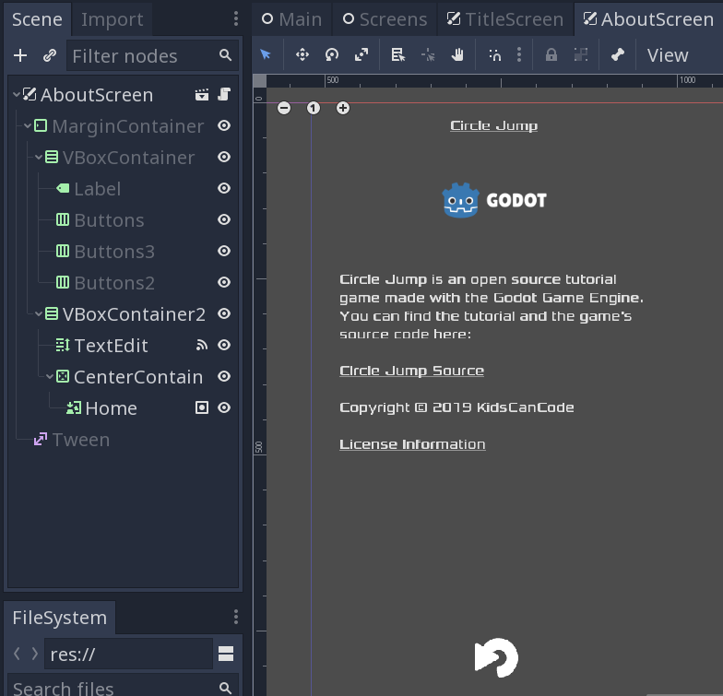The height and width of the screenshot is (696, 723).
Task: Open the Scene dock three-dot options
Action: point(236,18)
